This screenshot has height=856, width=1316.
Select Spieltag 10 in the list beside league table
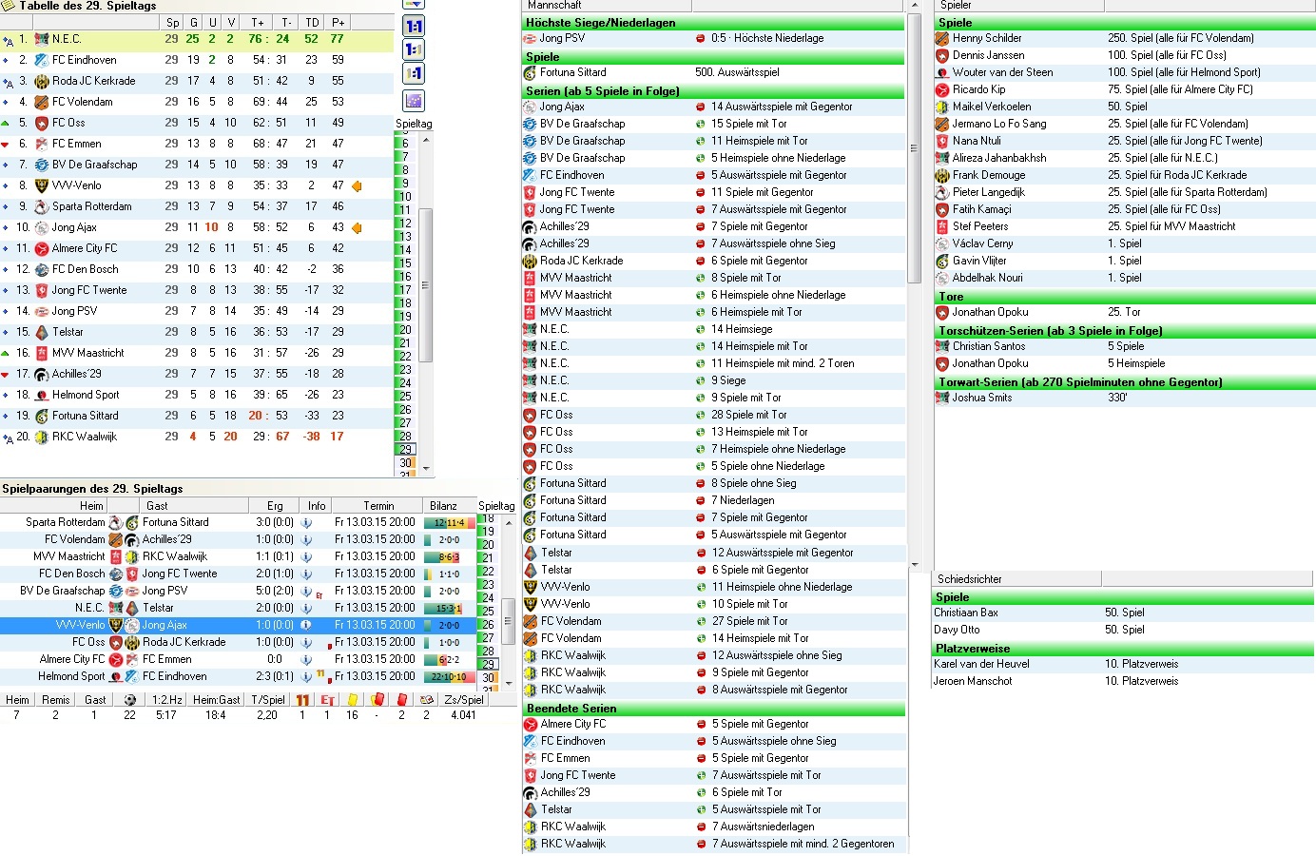click(x=406, y=197)
